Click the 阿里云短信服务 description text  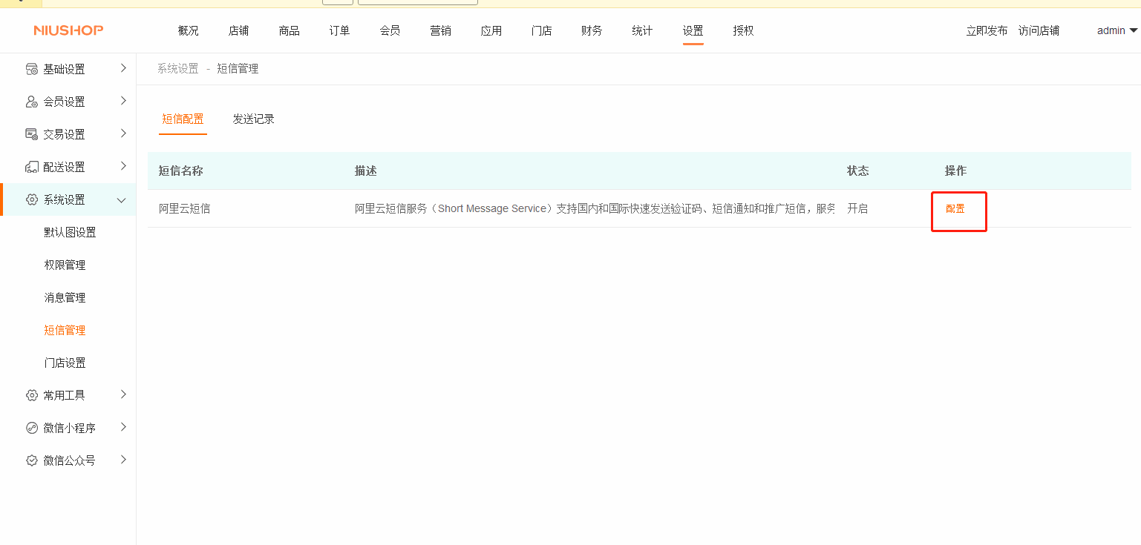tap(595, 209)
